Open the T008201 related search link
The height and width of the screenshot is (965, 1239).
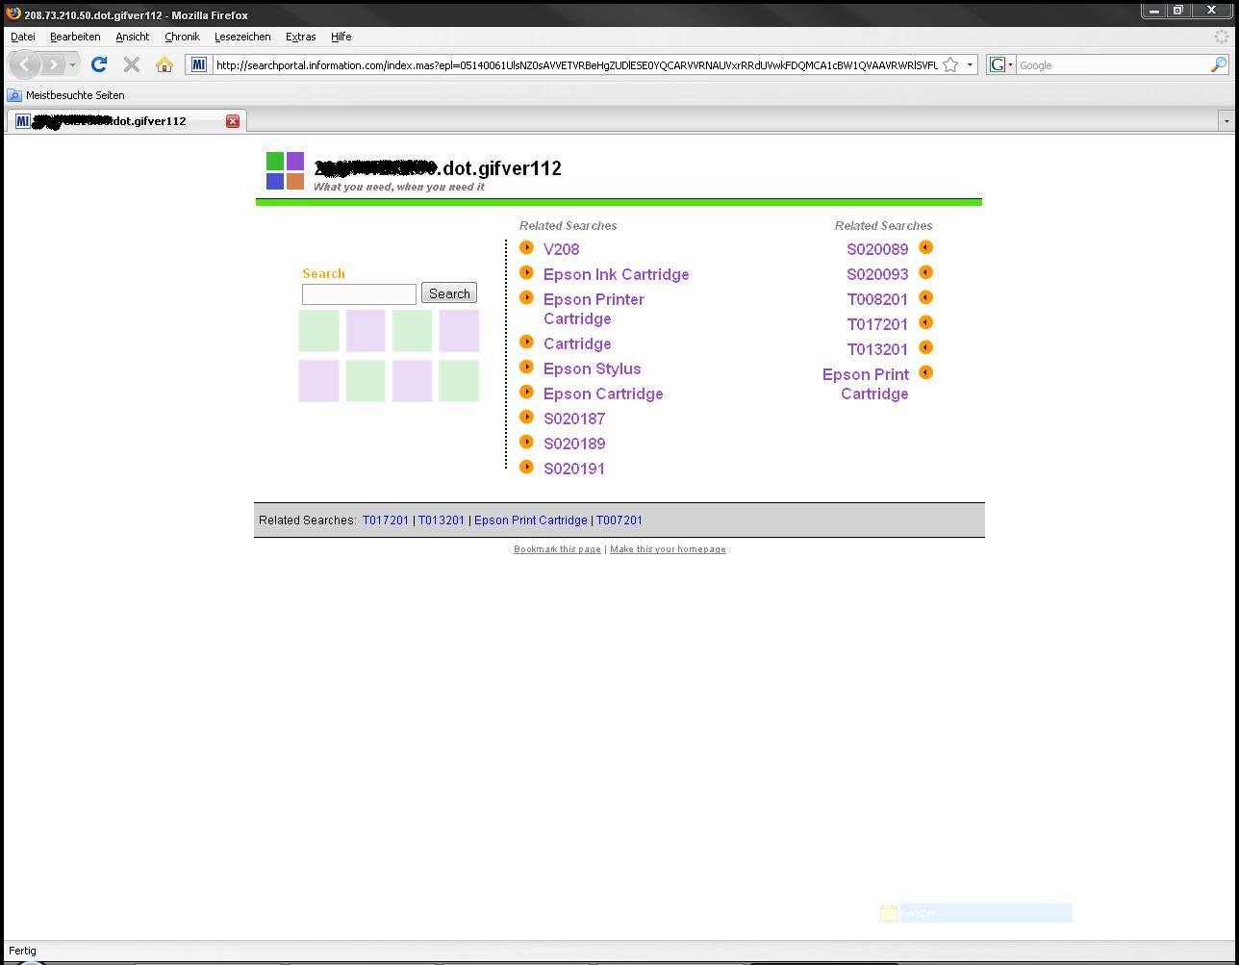pos(877,299)
